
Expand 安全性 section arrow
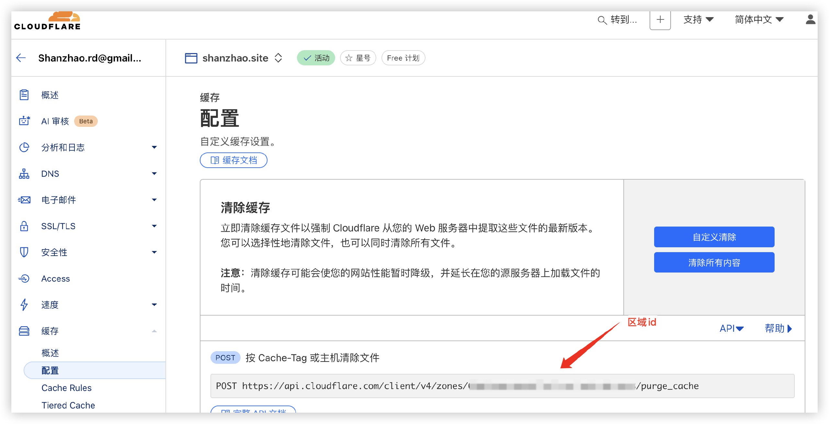point(154,252)
